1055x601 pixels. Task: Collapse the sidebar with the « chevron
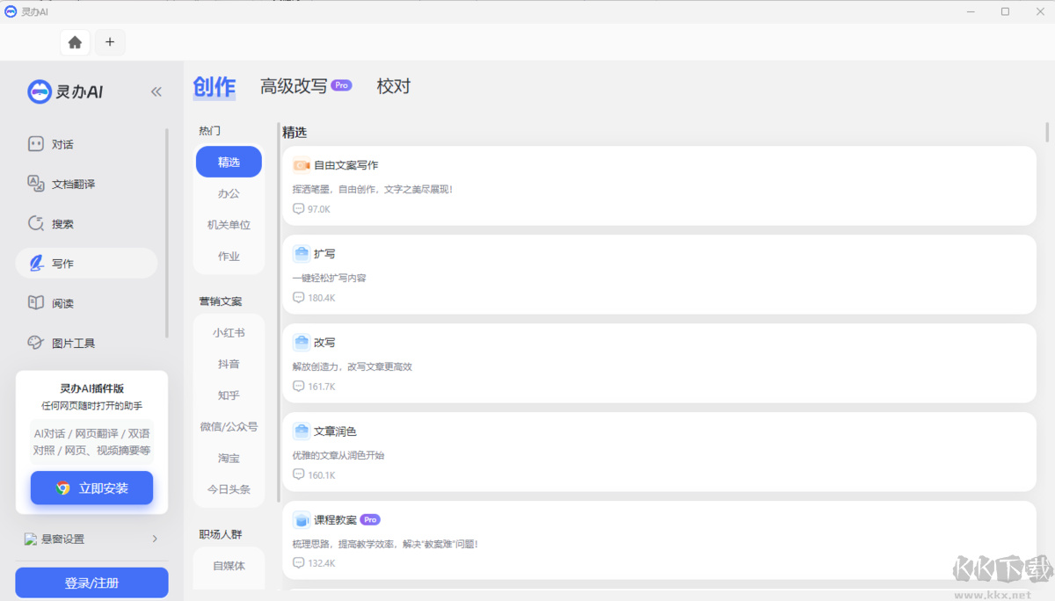(156, 91)
